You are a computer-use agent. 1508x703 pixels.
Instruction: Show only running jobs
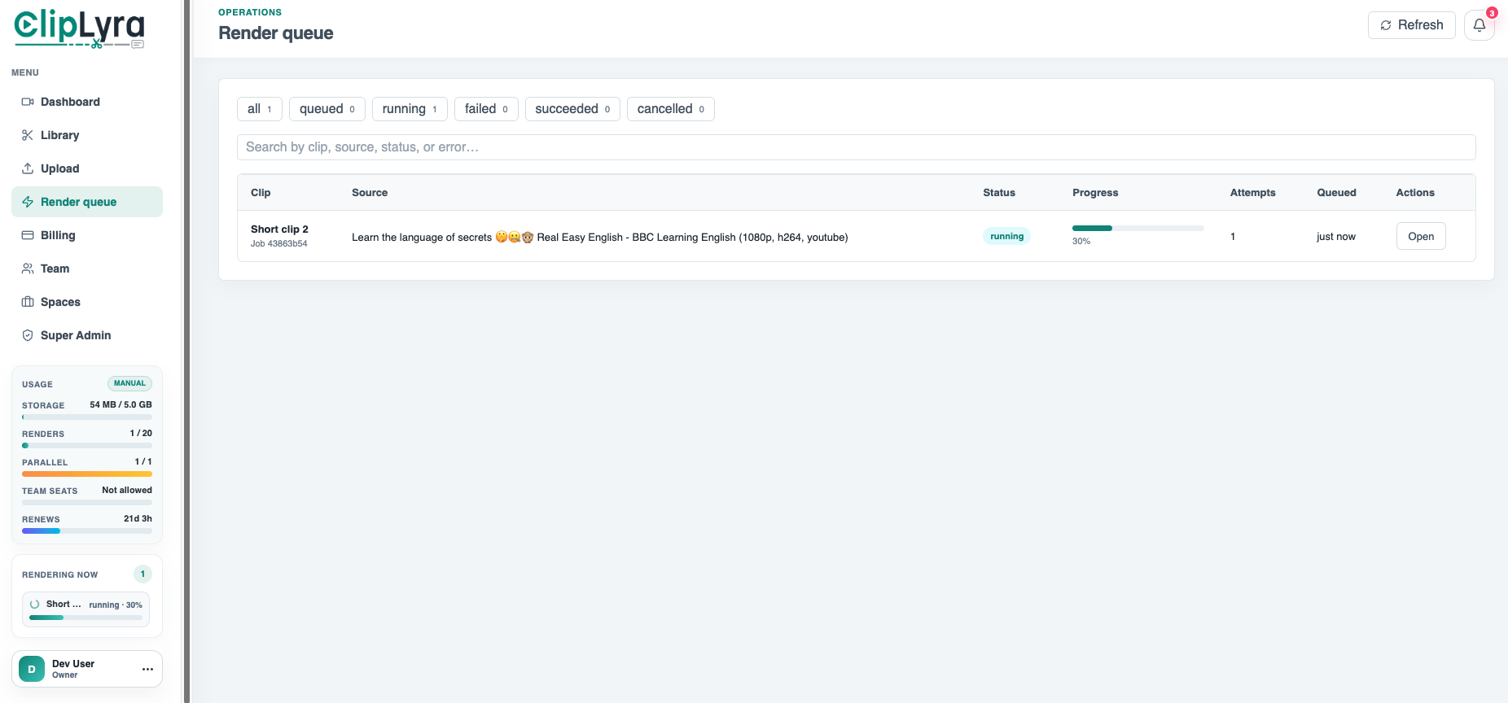[410, 109]
